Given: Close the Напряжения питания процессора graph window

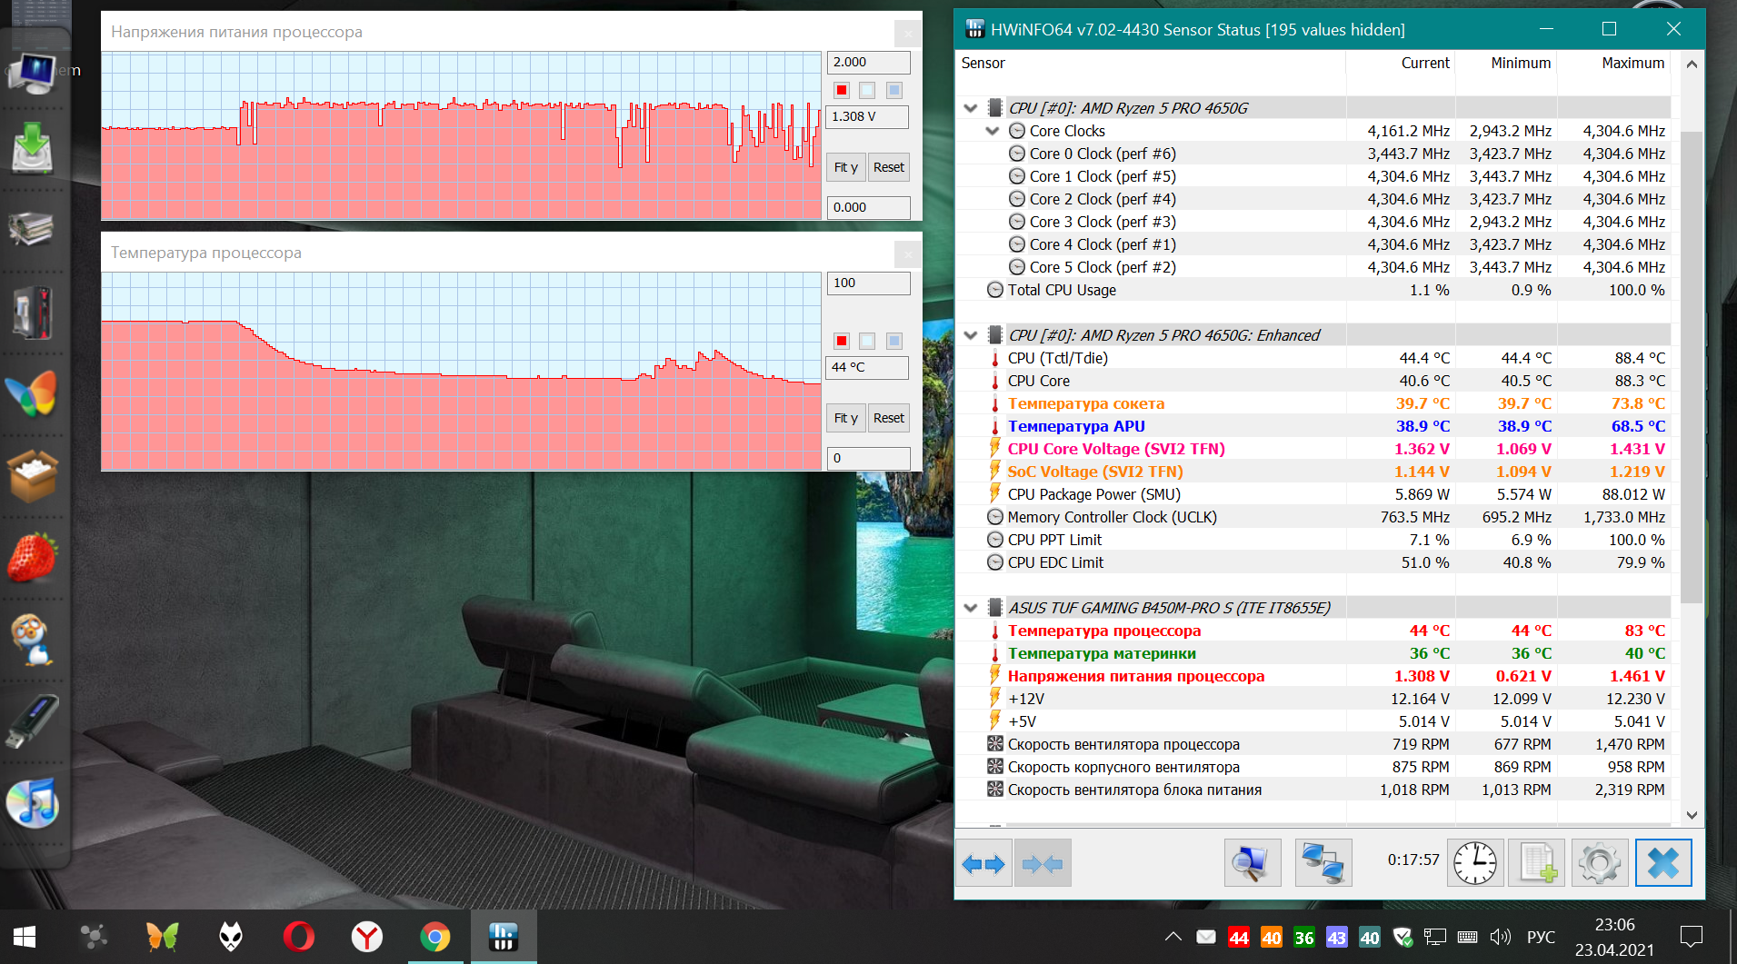Looking at the screenshot, I should [x=908, y=34].
